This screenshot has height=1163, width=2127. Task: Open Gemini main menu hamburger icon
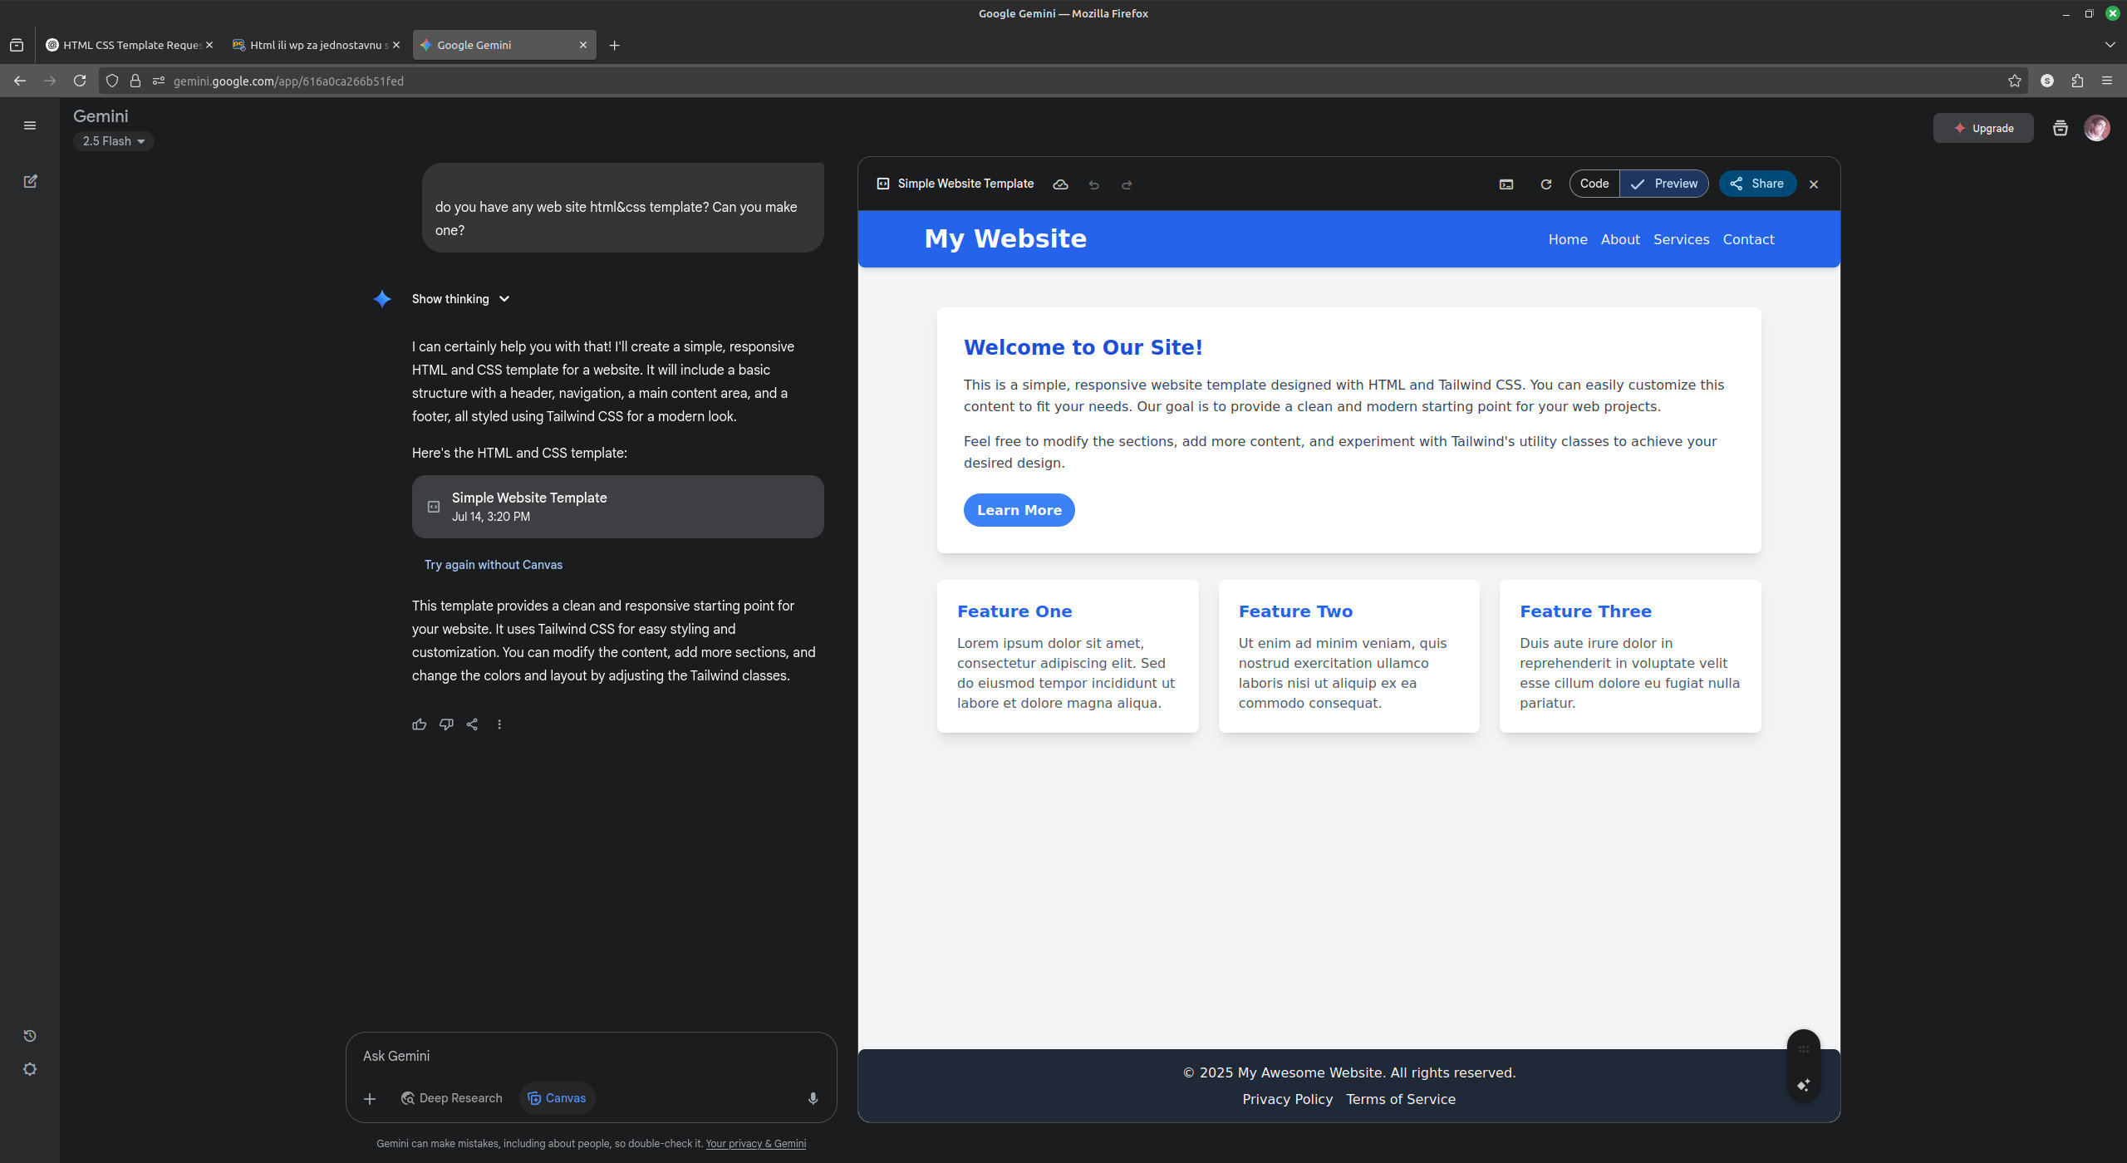coord(30,125)
